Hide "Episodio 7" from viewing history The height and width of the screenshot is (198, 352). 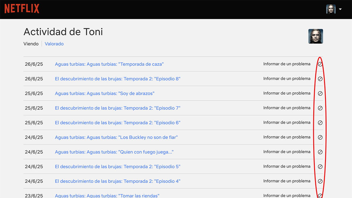[320, 108]
